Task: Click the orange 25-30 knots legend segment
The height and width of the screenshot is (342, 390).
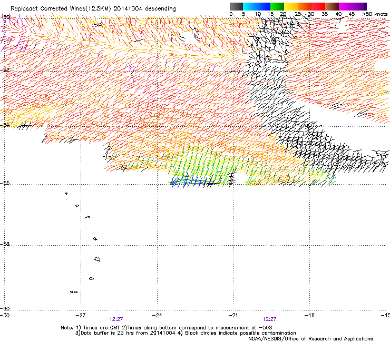Action: coord(305,6)
